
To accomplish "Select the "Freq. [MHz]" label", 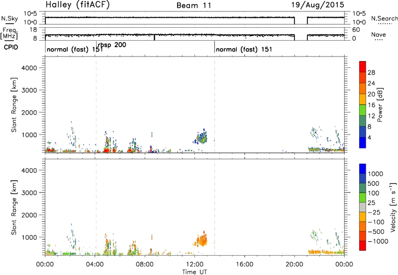I will [x=9, y=34].
